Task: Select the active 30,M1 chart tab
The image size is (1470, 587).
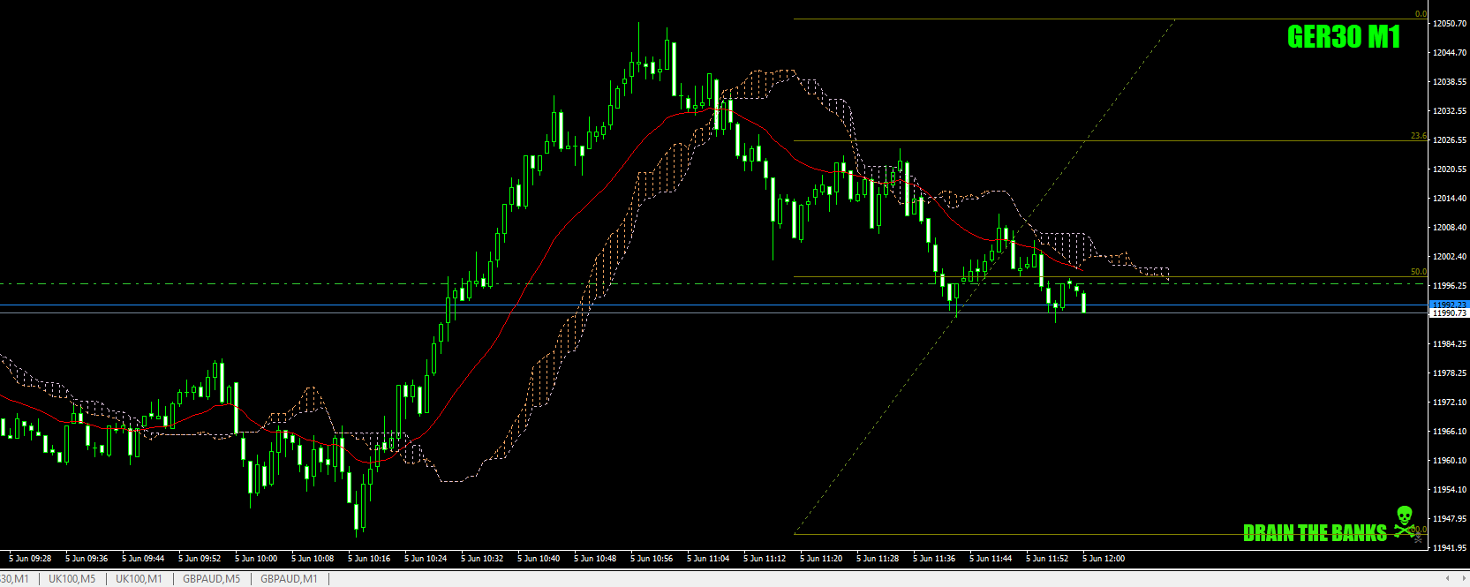Action: (x=16, y=579)
